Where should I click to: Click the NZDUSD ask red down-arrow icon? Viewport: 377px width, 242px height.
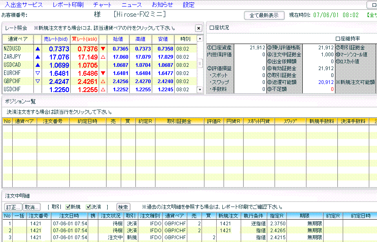coord(103,49)
